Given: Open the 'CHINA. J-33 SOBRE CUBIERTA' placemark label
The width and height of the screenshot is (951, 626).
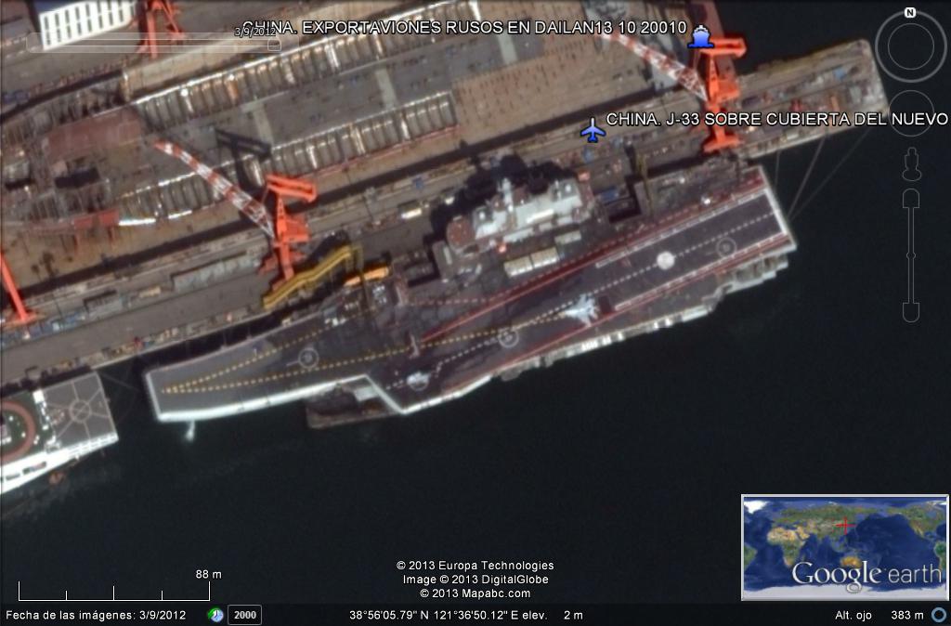Looking at the screenshot, I should click(776, 120).
